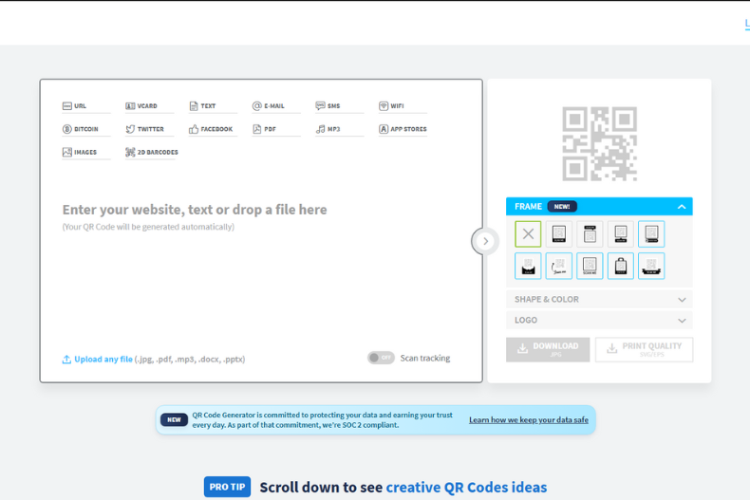Select the handwritten arrow 'Scan me' frame
The image size is (750, 500).
[x=559, y=266]
